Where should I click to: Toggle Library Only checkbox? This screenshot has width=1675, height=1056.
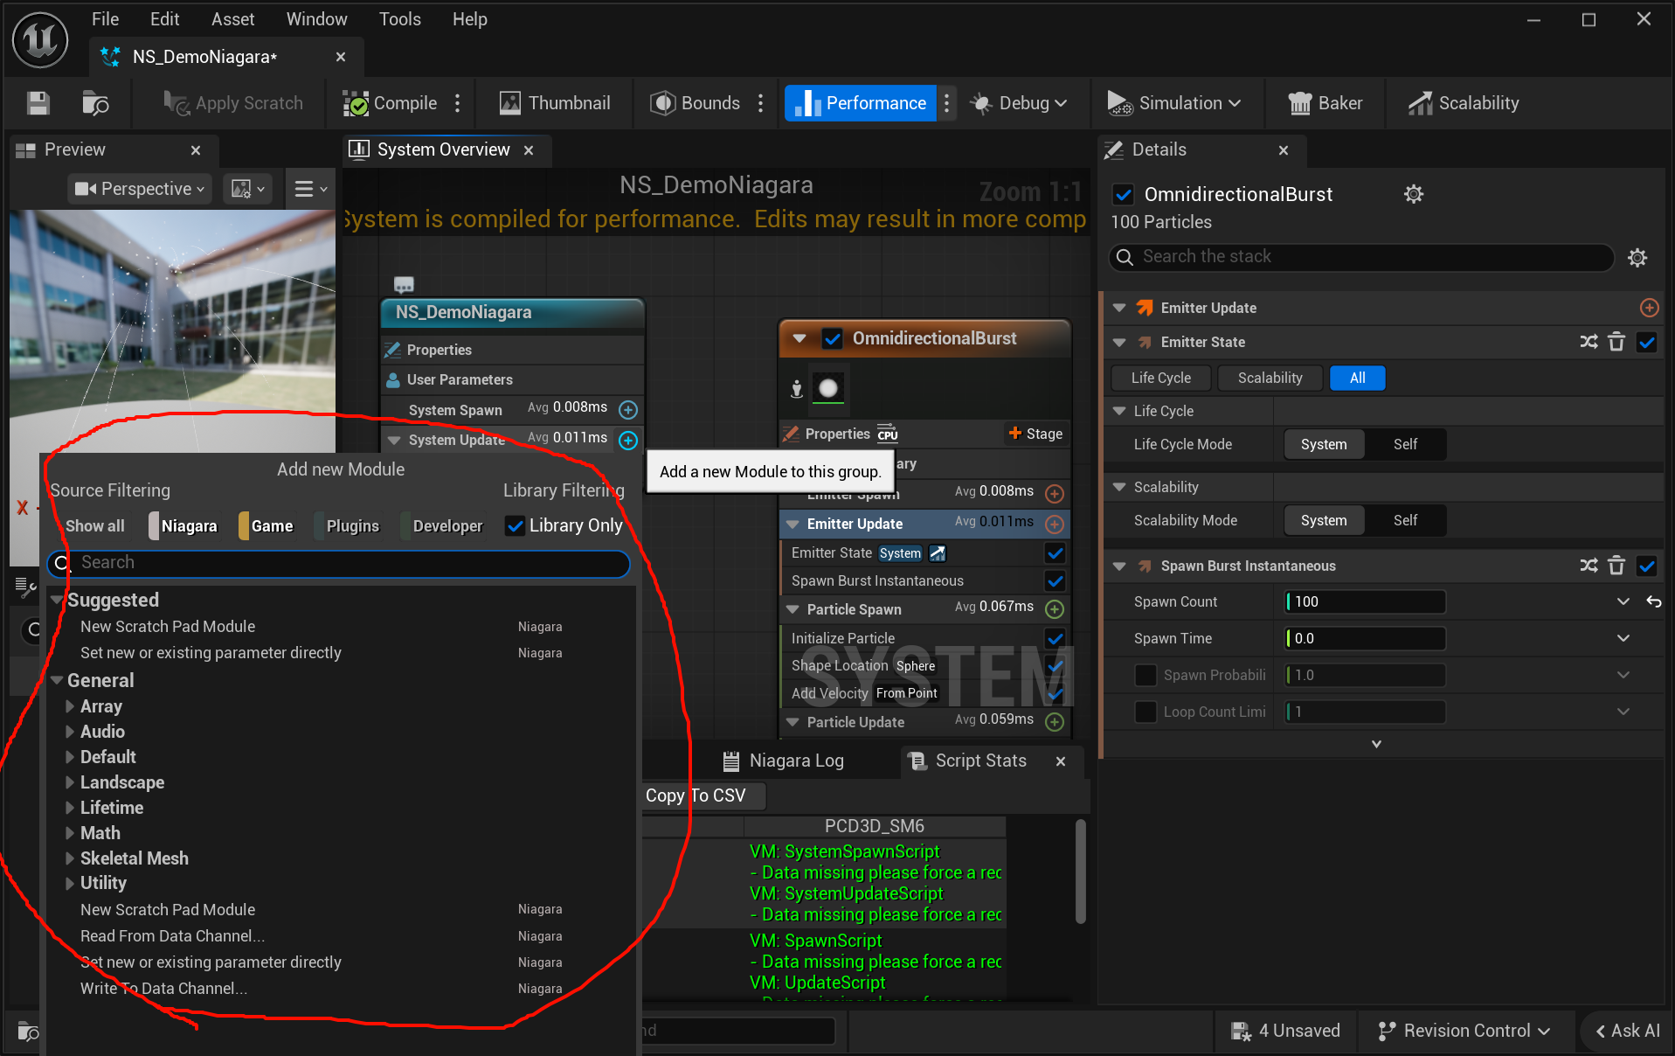[x=516, y=525]
